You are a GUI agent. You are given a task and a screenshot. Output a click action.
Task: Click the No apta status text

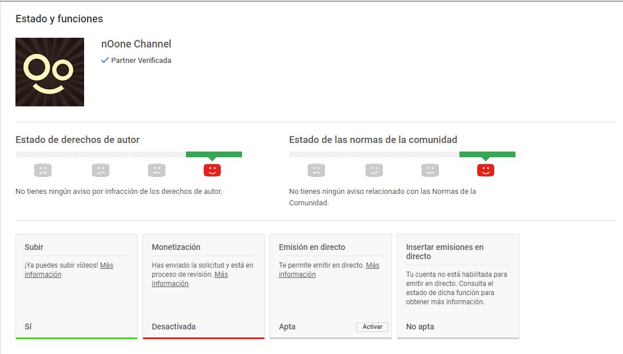click(420, 327)
